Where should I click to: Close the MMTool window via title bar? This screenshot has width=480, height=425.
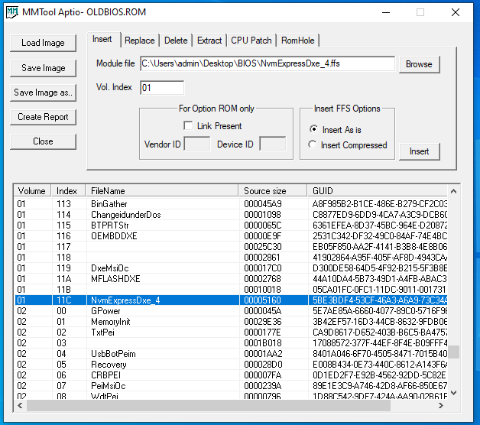point(456,12)
